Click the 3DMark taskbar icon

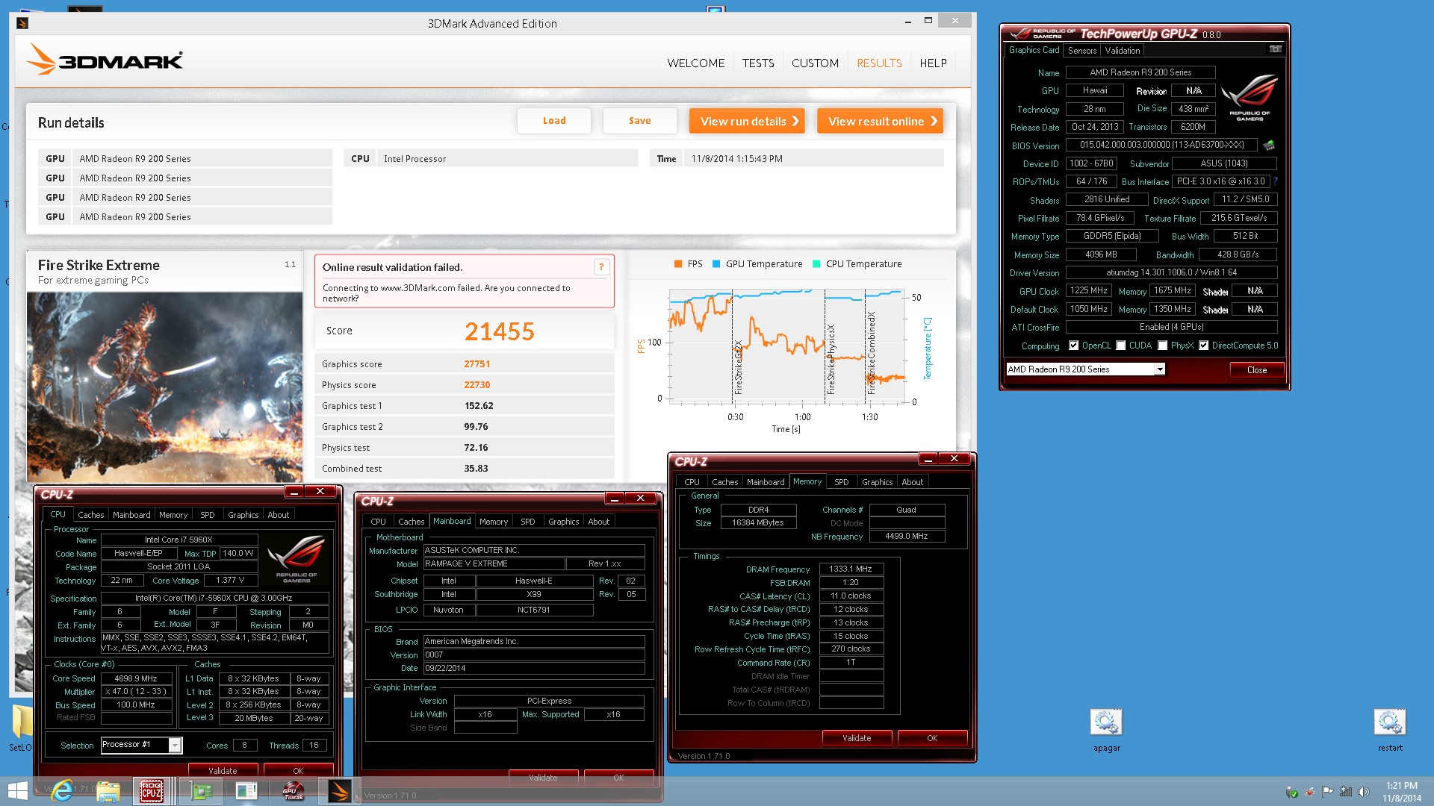point(339,791)
